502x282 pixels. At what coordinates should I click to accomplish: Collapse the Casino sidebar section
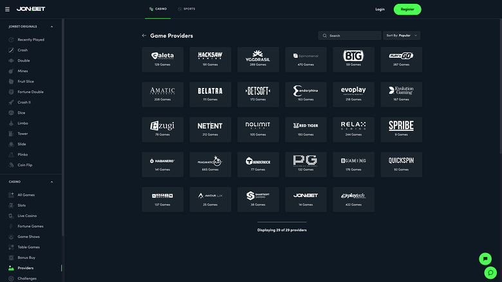click(51, 182)
